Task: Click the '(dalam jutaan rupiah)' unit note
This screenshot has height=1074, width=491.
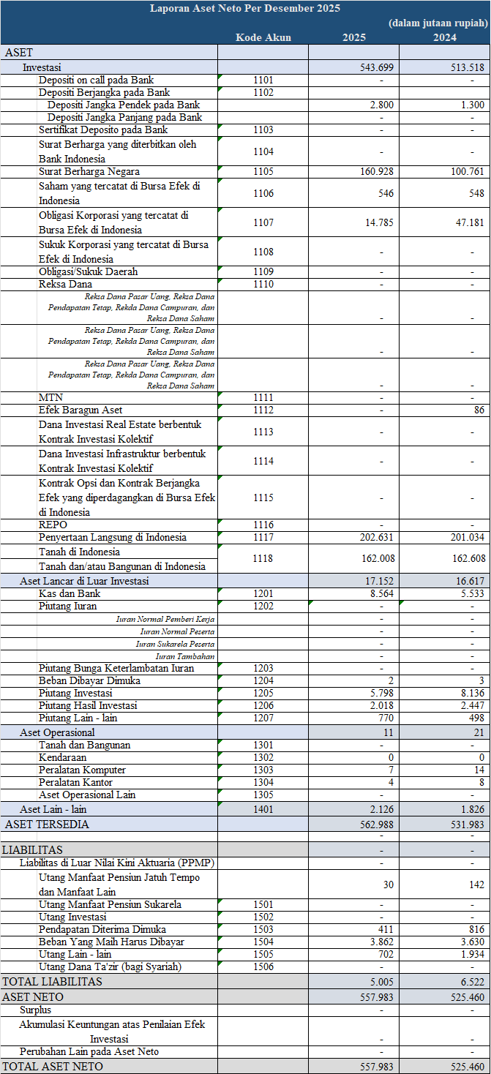Action: (x=439, y=23)
